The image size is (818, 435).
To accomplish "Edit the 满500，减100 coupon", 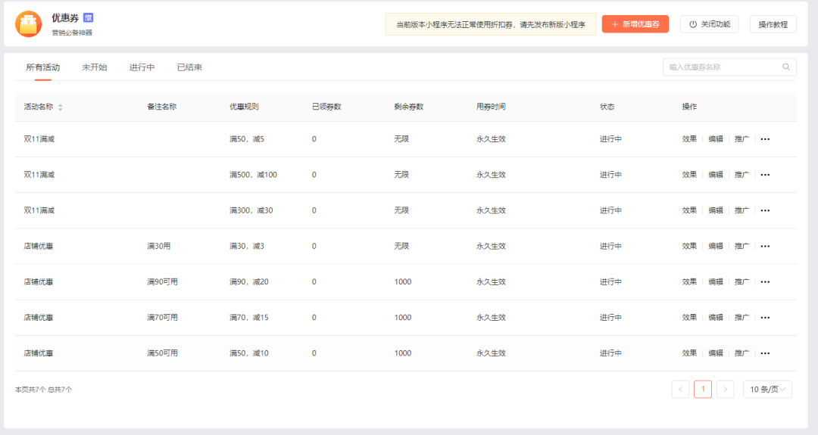I will 715,175.
